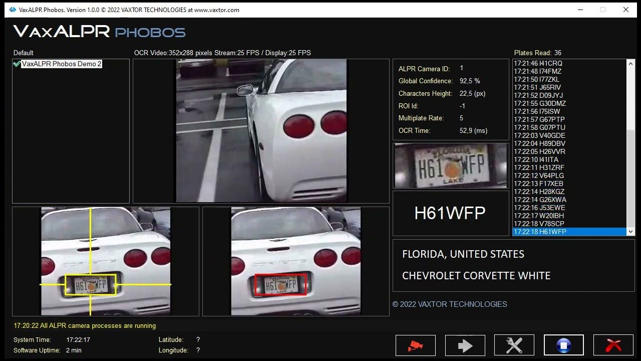
Task: Pick the H89DBV row in the plates list
Action: [x=569, y=143]
